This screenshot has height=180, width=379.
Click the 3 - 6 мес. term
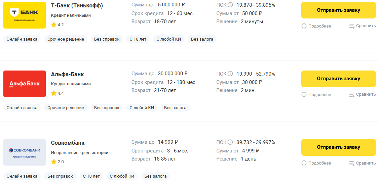click(x=178, y=150)
